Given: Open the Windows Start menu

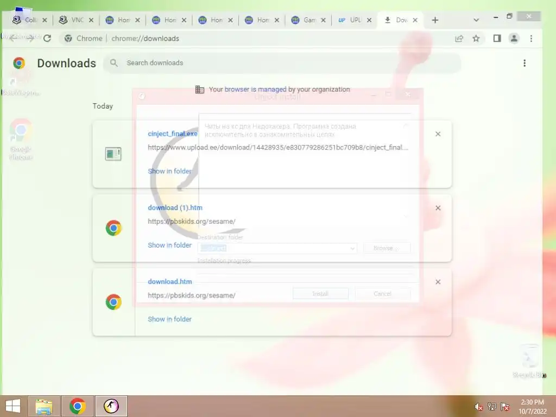Looking at the screenshot, I should point(13,406).
